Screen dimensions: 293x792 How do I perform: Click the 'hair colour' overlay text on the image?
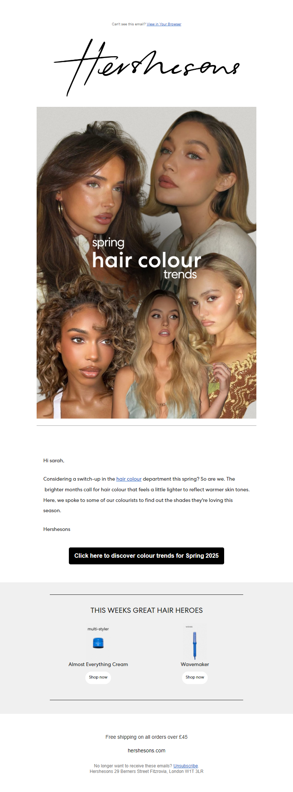[146, 260]
